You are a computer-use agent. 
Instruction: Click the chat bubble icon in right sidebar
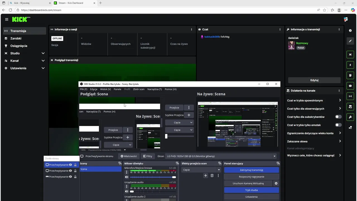(350, 86)
